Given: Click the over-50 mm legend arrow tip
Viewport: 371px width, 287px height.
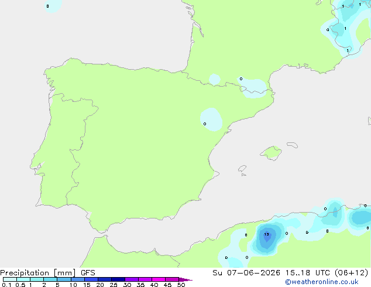Looking at the screenshot, I should coord(185,279).
